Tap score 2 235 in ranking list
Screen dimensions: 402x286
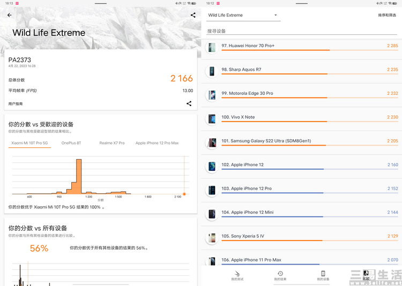coord(392,70)
